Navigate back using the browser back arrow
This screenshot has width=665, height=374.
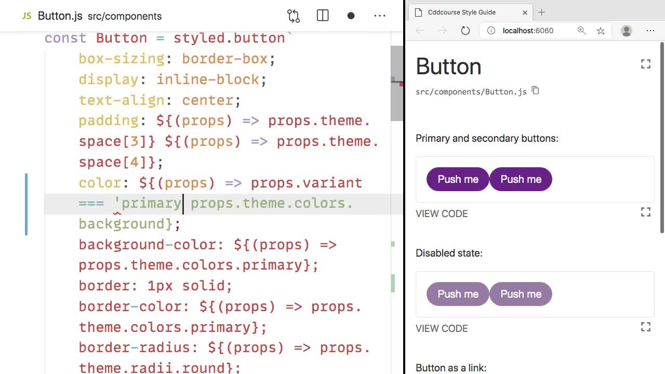pyautogui.click(x=419, y=31)
